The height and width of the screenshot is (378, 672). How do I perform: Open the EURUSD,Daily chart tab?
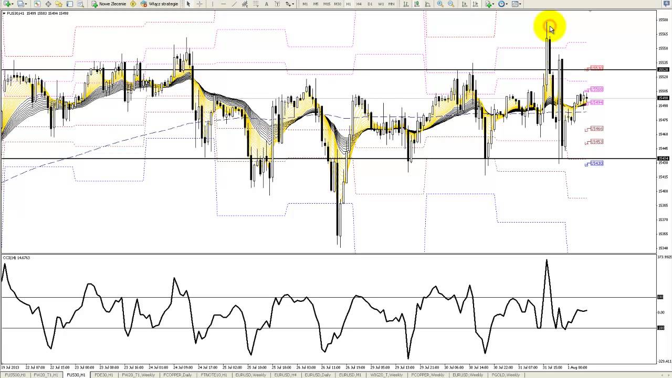pyautogui.click(x=318, y=375)
